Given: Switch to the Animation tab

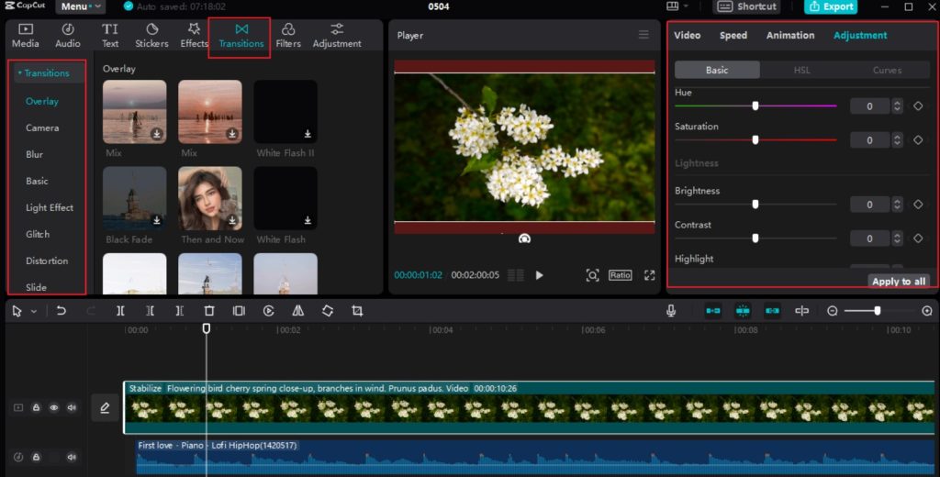Looking at the screenshot, I should click(789, 36).
